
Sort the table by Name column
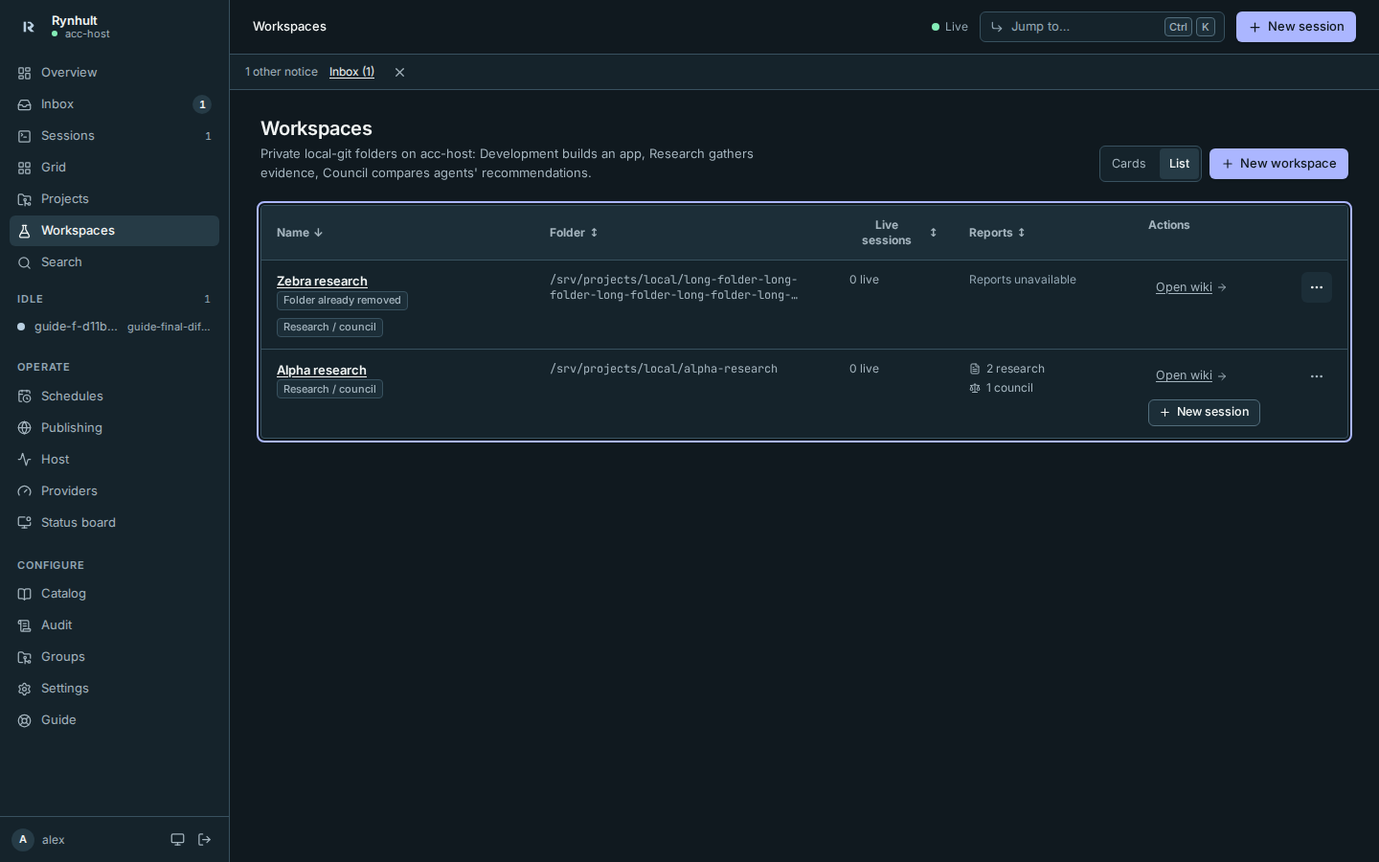300,233
